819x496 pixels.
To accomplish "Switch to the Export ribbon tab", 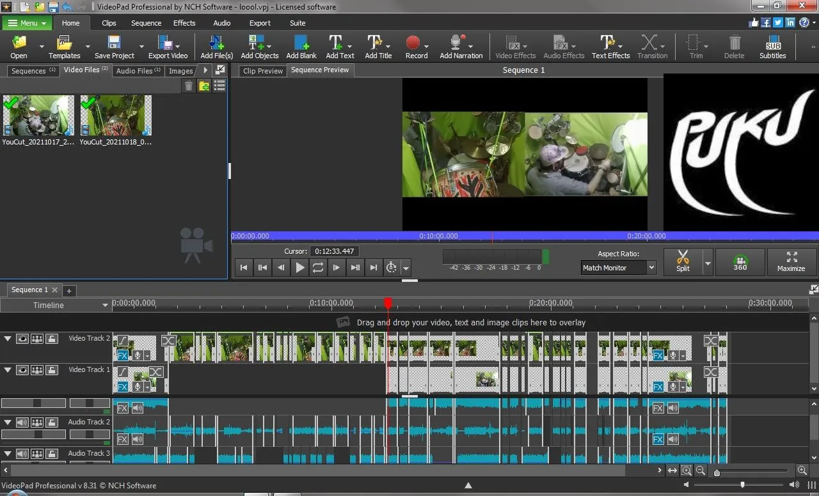I will (260, 23).
